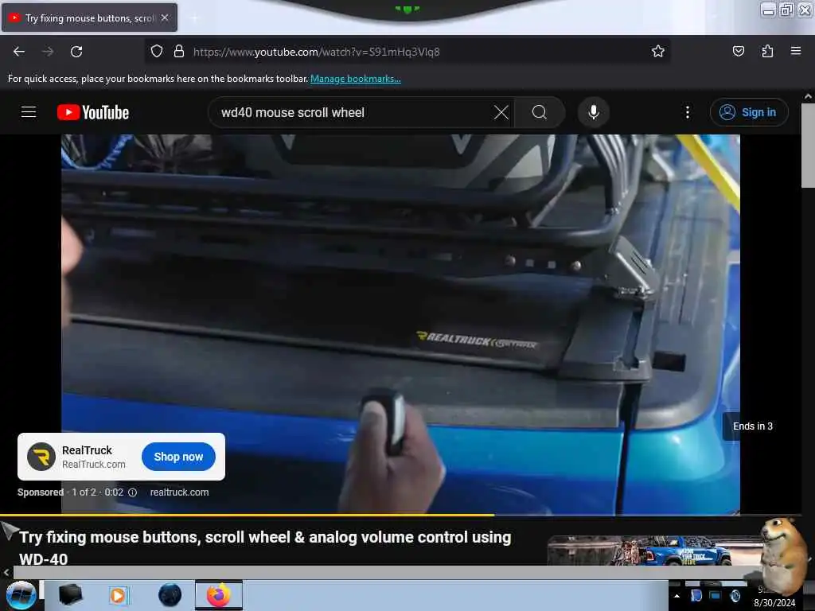
Task: Show hidden system tray icons
Action: click(677, 596)
